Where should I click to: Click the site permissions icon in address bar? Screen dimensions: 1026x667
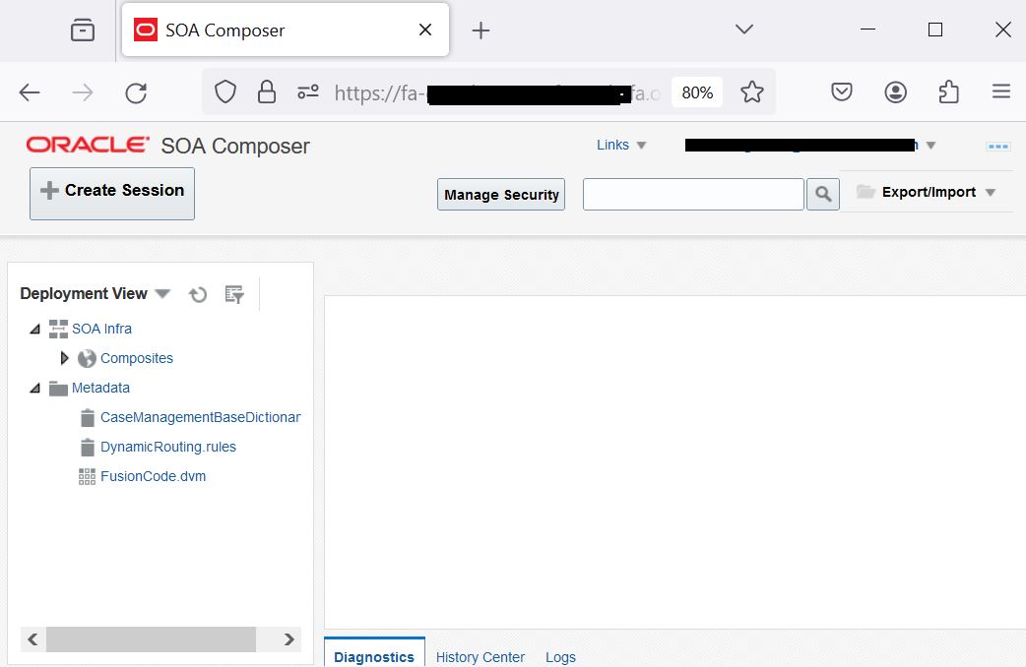tap(308, 91)
